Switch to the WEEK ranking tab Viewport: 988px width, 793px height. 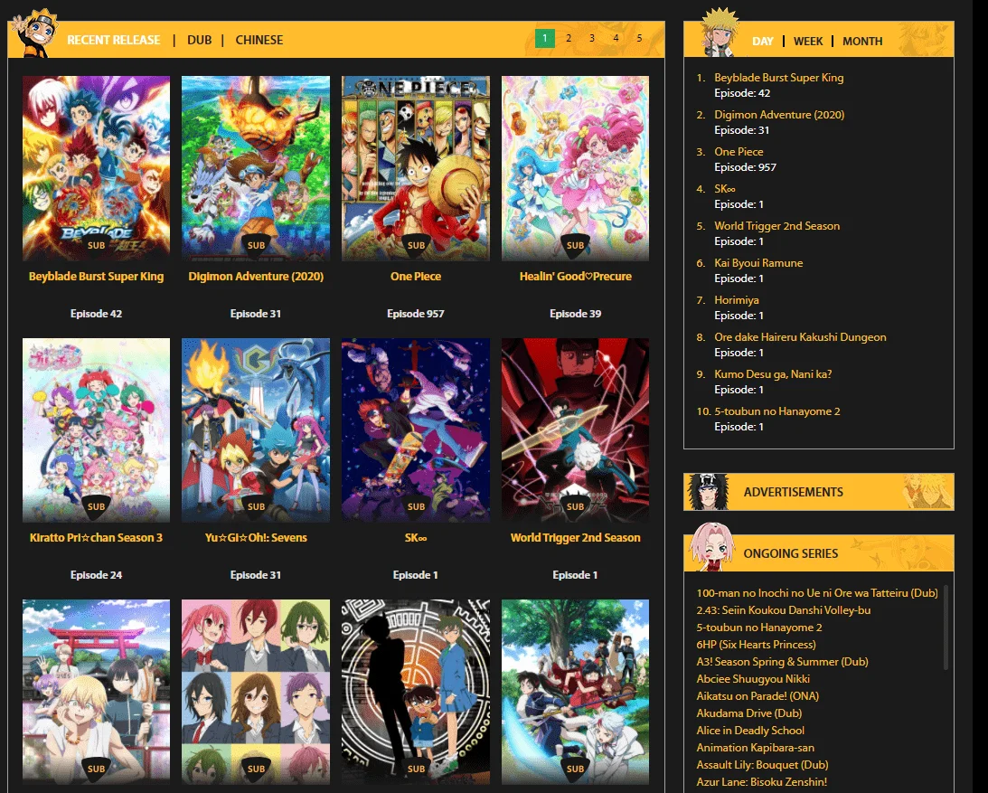[x=808, y=41]
